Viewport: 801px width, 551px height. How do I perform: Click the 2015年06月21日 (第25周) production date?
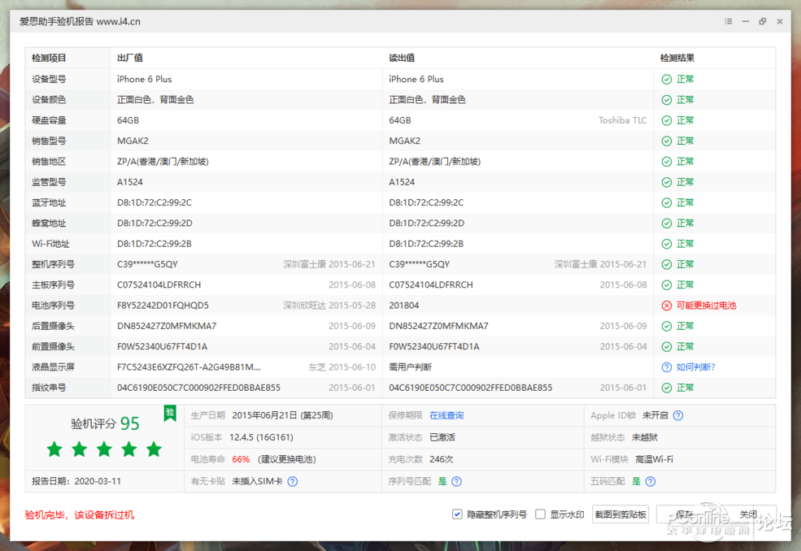[282, 415]
